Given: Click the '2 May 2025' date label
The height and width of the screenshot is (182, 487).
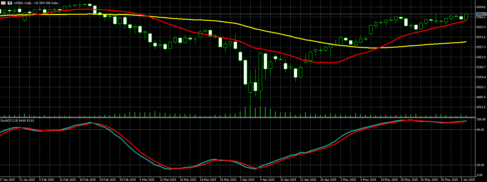Looking at the screenshot, I should 348,180.
